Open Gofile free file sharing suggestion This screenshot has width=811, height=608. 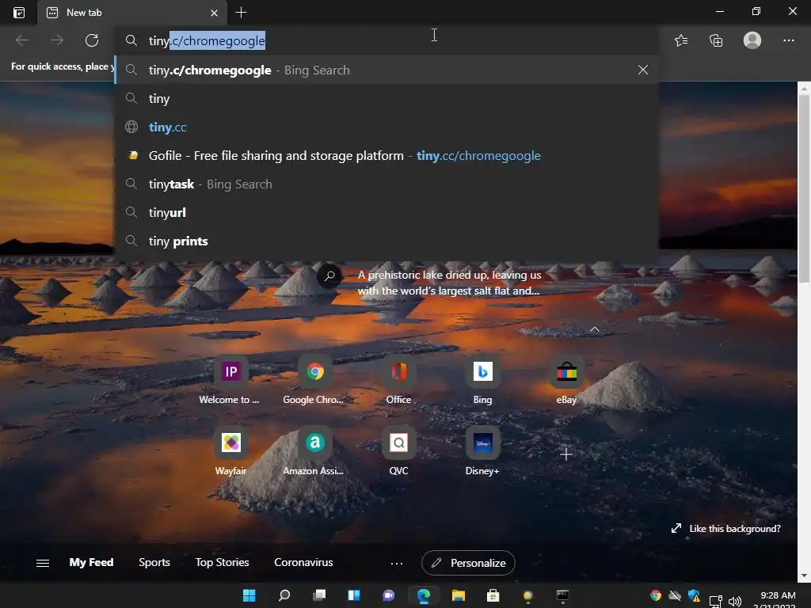[x=386, y=155]
